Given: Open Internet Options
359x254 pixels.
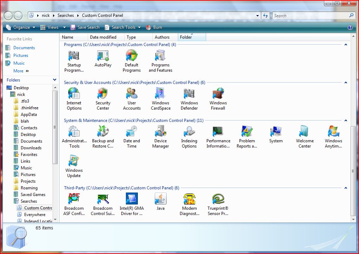Looking at the screenshot, I should (x=74, y=99).
